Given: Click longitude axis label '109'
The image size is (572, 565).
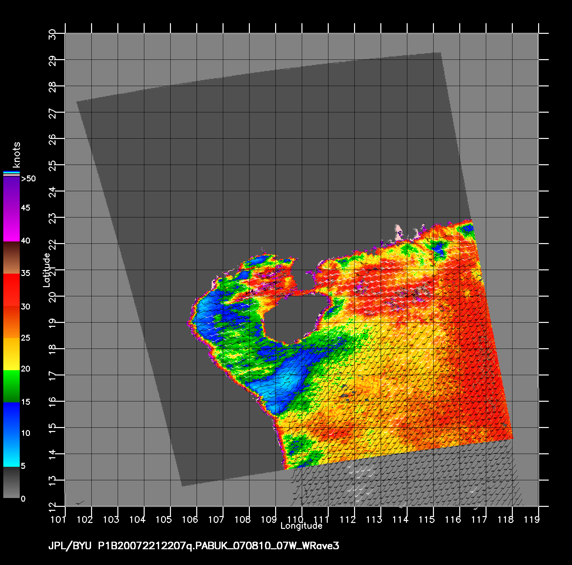Looking at the screenshot, I should (269, 520).
